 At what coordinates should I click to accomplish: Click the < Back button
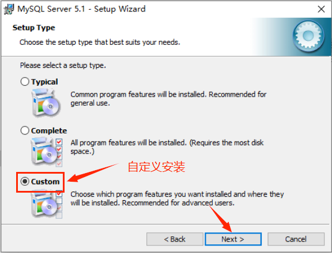click(175, 239)
